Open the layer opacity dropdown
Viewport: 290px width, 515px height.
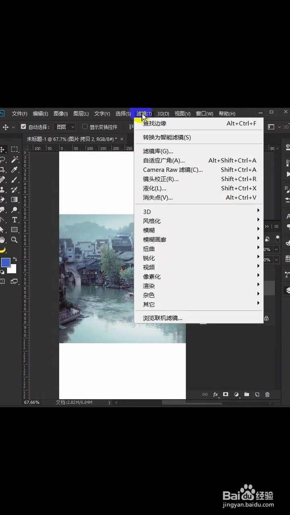276,249
